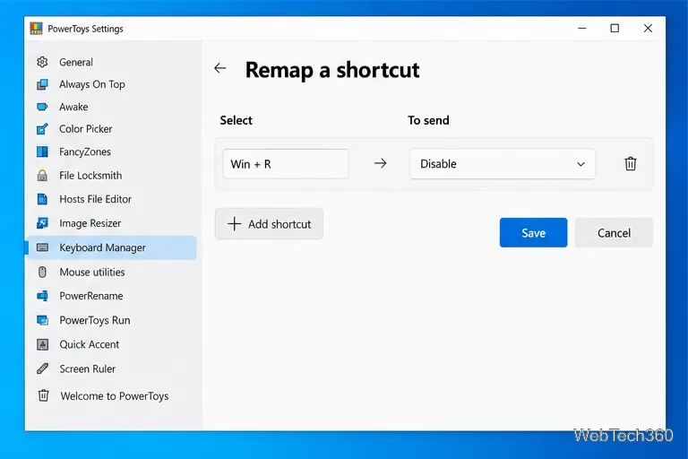This screenshot has height=459, width=688.
Task: Click the Hosts File Editor document icon
Action: coord(42,199)
